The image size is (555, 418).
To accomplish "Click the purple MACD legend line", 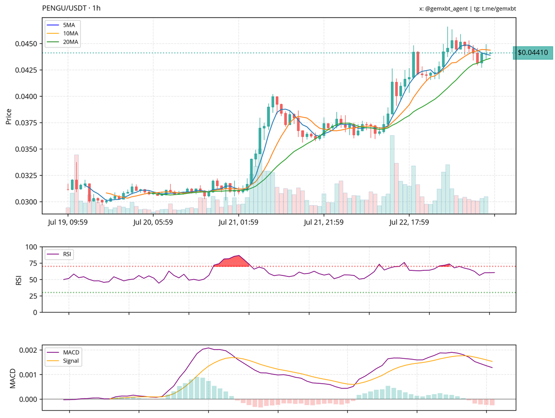I will (x=52, y=352).
